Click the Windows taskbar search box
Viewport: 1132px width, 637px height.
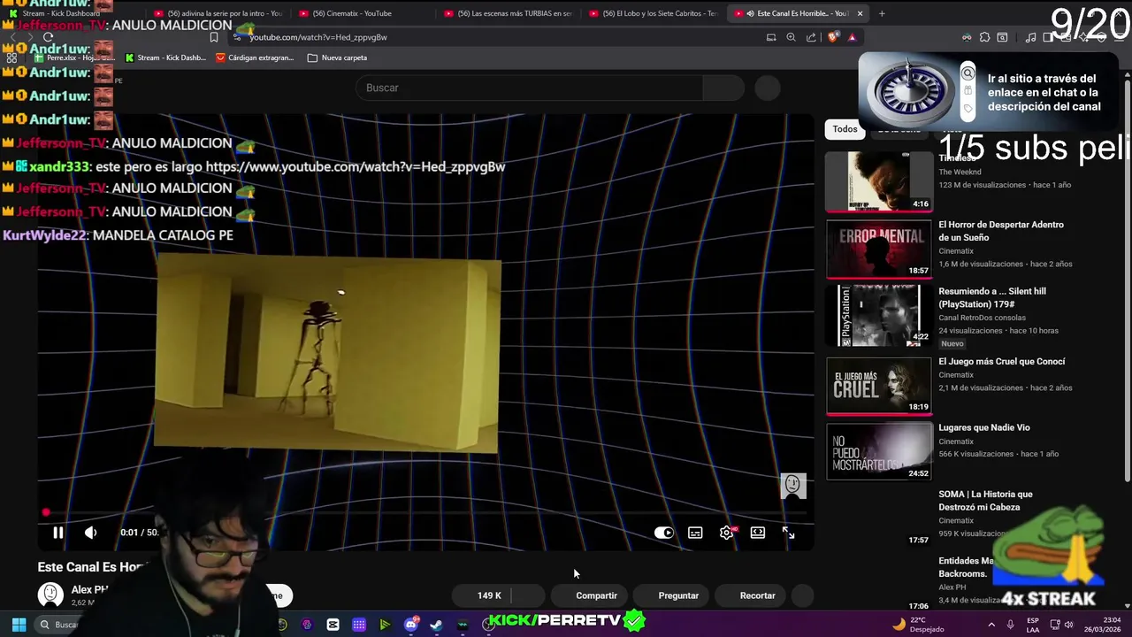(x=60, y=625)
